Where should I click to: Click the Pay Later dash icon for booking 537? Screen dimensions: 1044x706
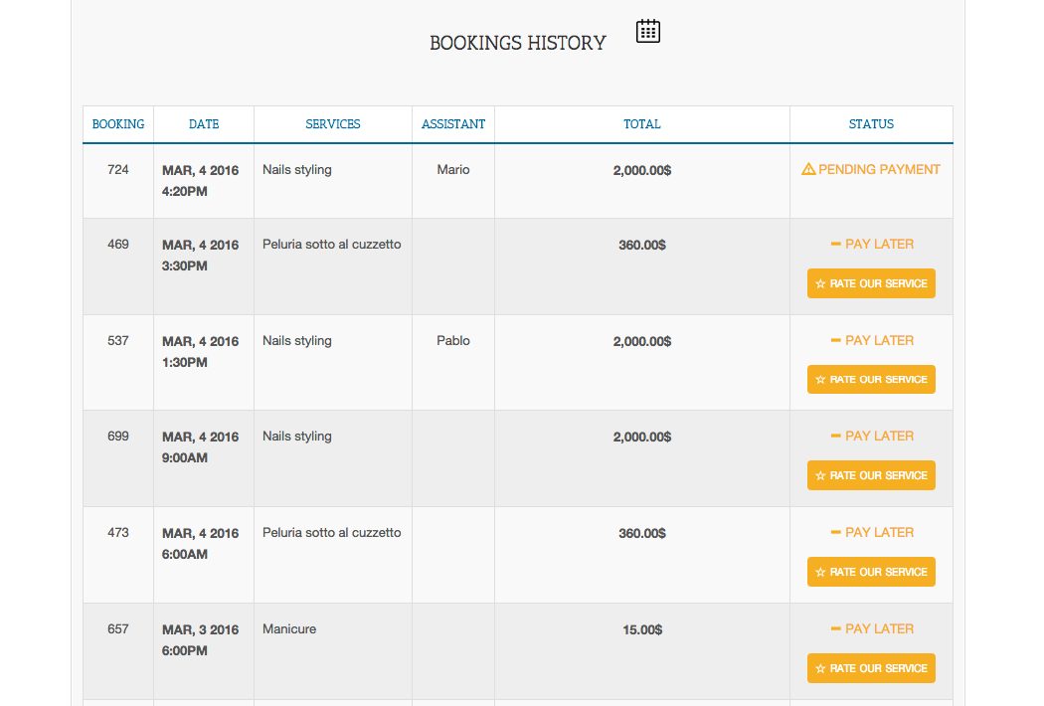(x=835, y=341)
